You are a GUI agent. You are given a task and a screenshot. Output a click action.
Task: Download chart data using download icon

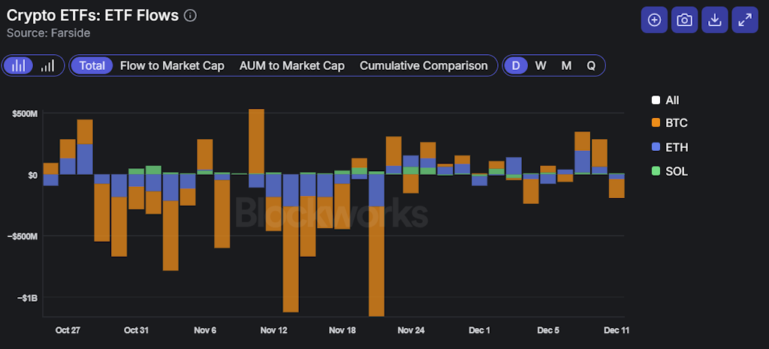(715, 20)
